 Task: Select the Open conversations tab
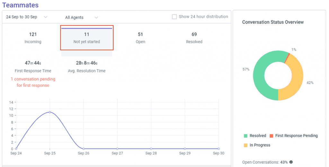[x=140, y=38]
